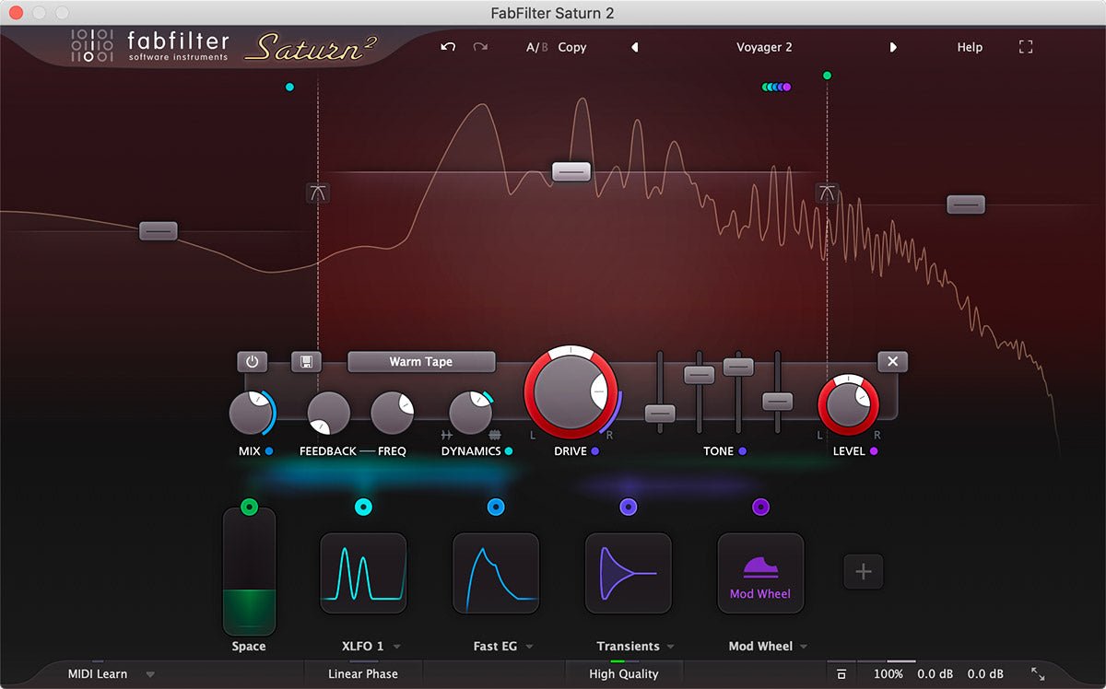Click the undo arrow in the toolbar
1106x689 pixels.
(x=447, y=47)
